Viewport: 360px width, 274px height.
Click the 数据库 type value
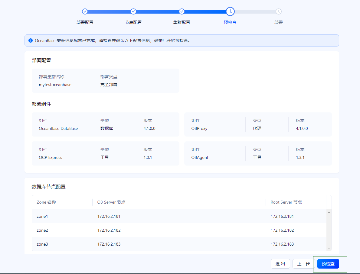point(107,128)
